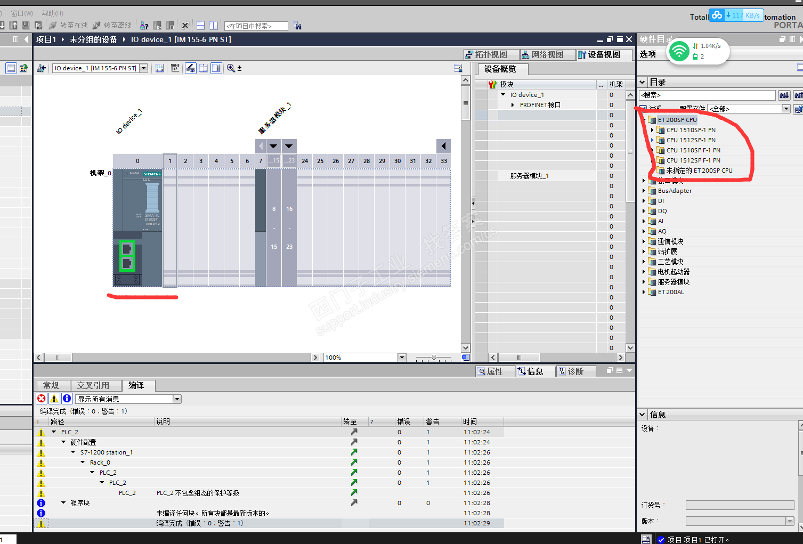
Task: Collapse the Information (信息) section in hardware catalog
Action: point(643,415)
